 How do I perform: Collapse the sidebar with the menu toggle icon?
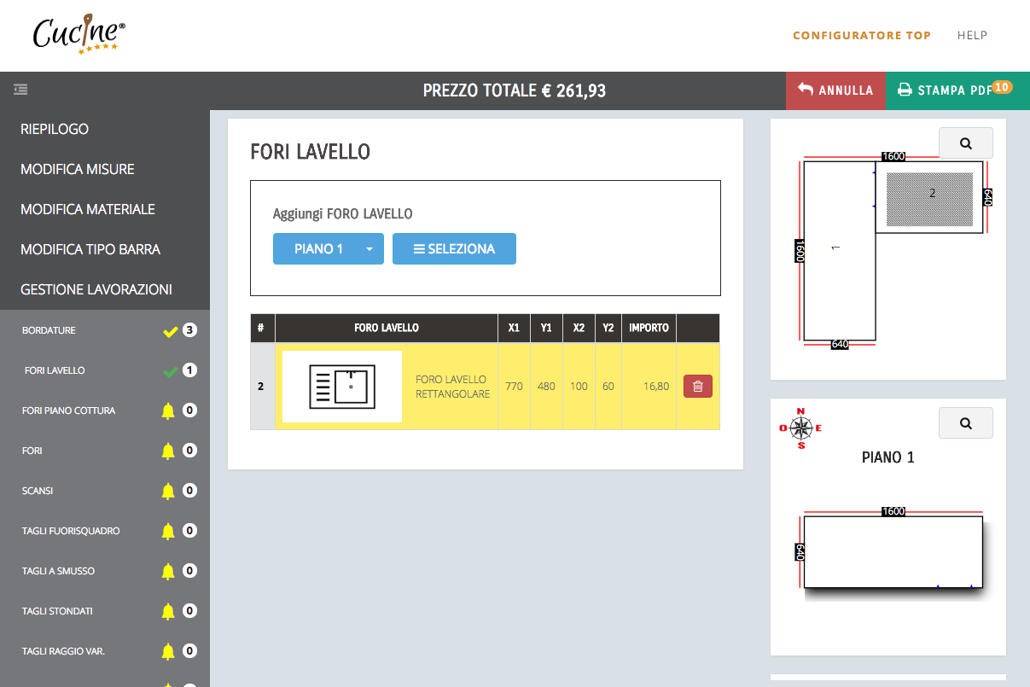20,89
